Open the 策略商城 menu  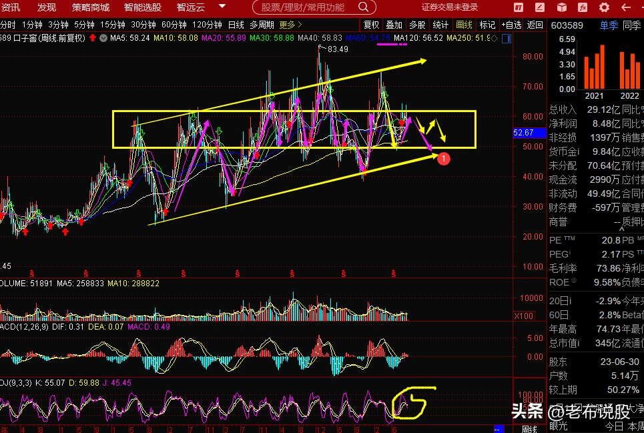click(91, 7)
